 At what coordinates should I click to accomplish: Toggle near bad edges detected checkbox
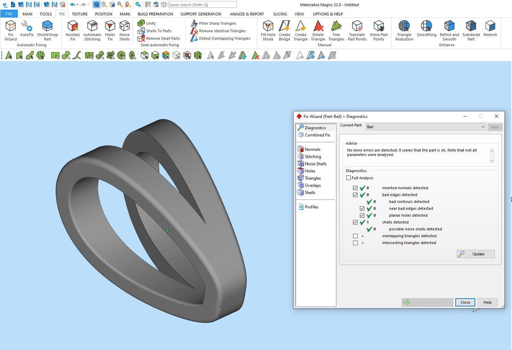click(x=362, y=208)
